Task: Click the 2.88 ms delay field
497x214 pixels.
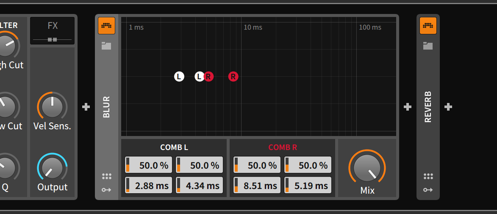Action: (x=149, y=185)
